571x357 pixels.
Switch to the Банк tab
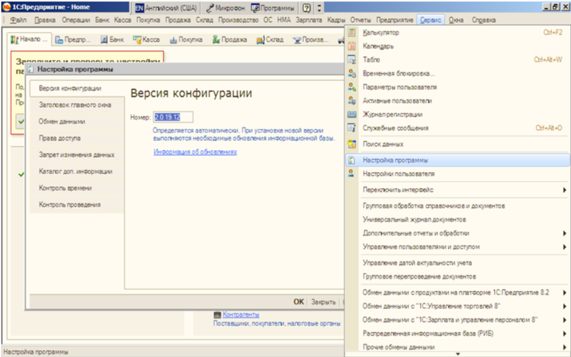[113, 39]
